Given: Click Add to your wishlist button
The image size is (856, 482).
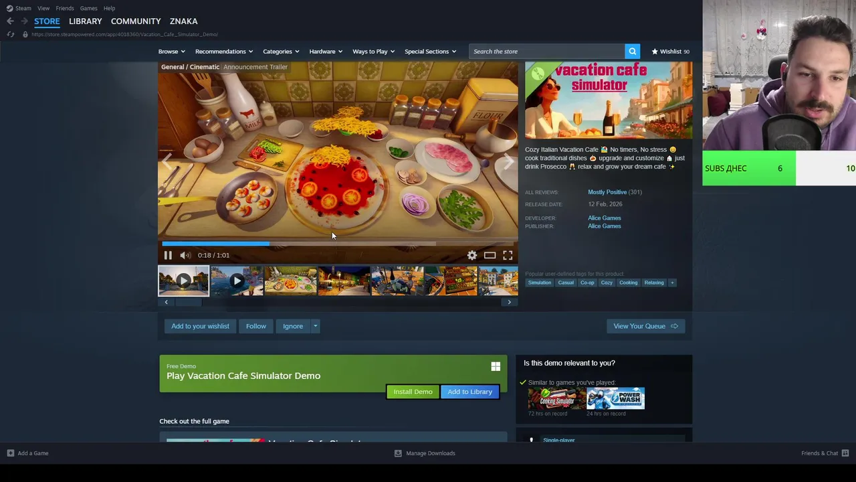Looking at the screenshot, I should tap(200, 326).
